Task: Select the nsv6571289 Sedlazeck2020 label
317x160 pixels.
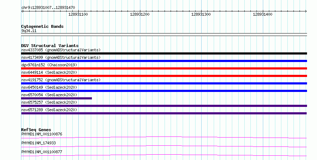Action: [49, 110]
